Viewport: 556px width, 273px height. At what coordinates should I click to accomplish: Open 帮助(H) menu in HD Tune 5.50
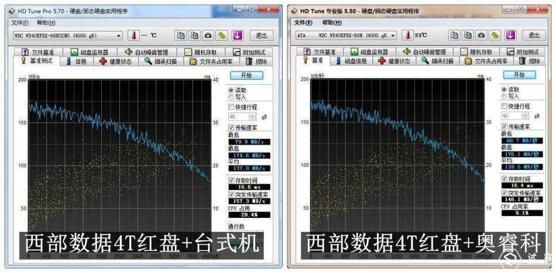332,22
